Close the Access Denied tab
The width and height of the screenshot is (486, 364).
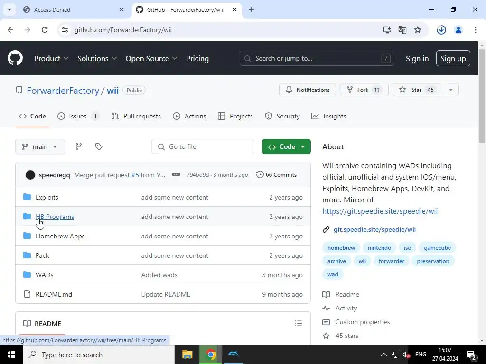pos(121,9)
